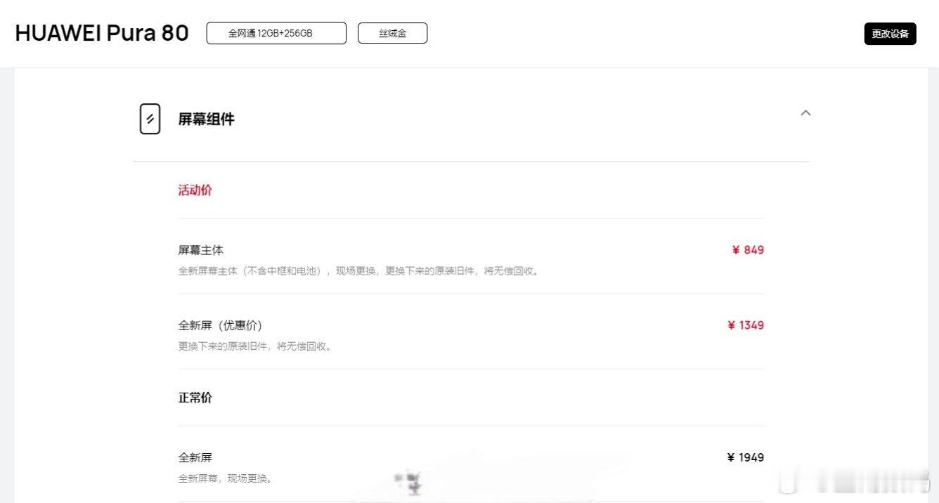Click the 屏幕主体 row title
Image resolution: width=939 pixels, height=503 pixels.
pyautogui.click(x=201, y=250)
